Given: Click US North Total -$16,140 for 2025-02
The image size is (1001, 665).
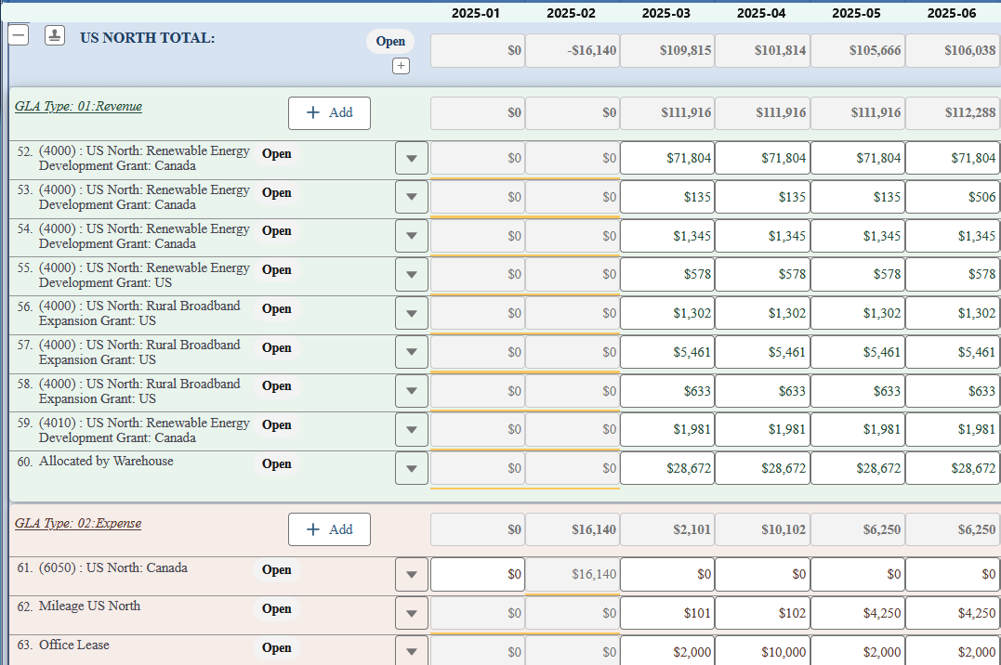Looking at the screenshot, I should coord(573,50).
